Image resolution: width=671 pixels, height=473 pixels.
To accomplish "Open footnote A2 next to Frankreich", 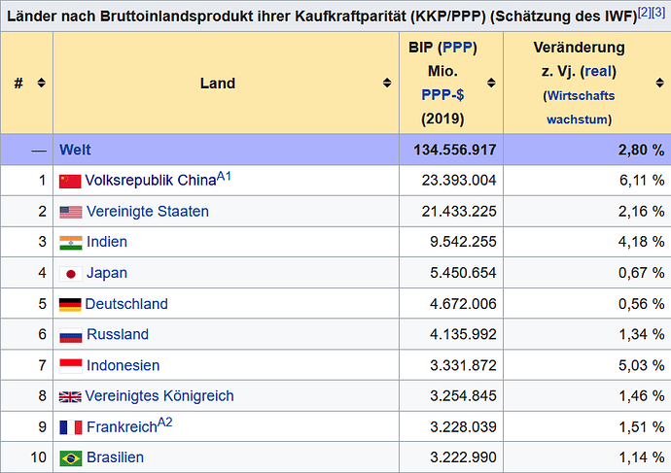I will point(164,422).
